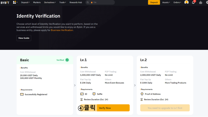Click the '20,000 USDT Daily' text
208x117 pixels.
coord(29,75)
